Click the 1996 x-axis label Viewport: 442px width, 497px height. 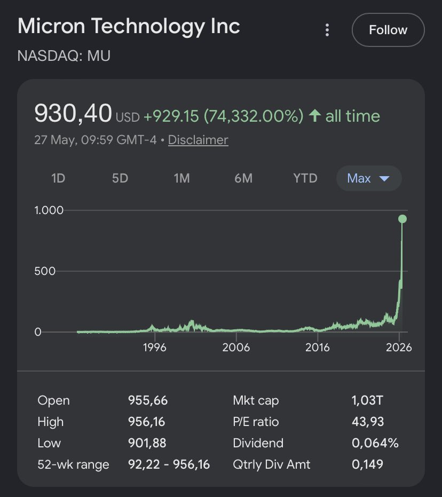(155, 348)
